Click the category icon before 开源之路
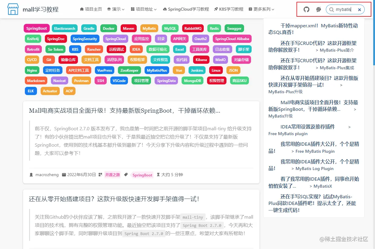375x249 pixels. (101, 175)
